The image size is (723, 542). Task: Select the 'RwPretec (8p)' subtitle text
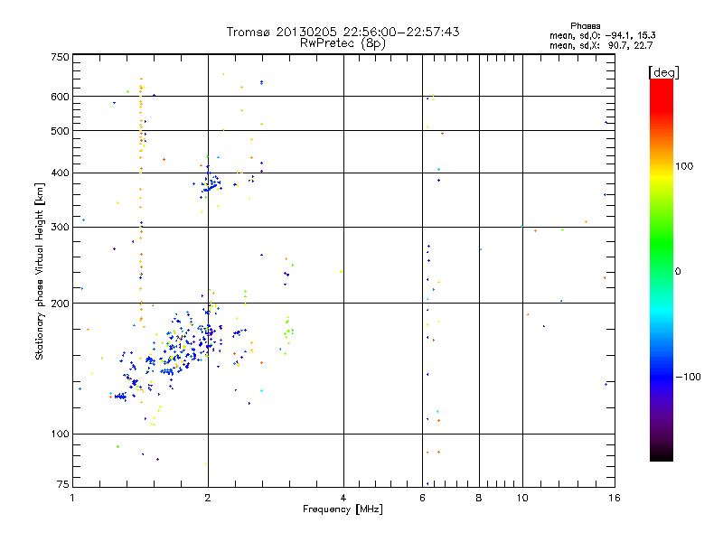pyautogui.click(x=343, y=43)
